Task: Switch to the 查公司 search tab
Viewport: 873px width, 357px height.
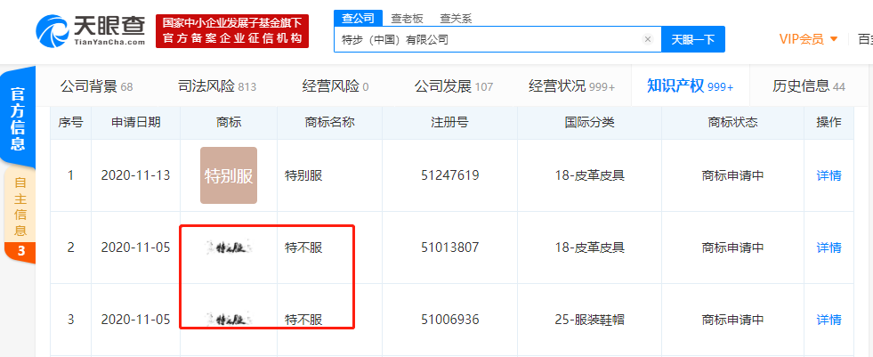Action: tap(358, 18)
